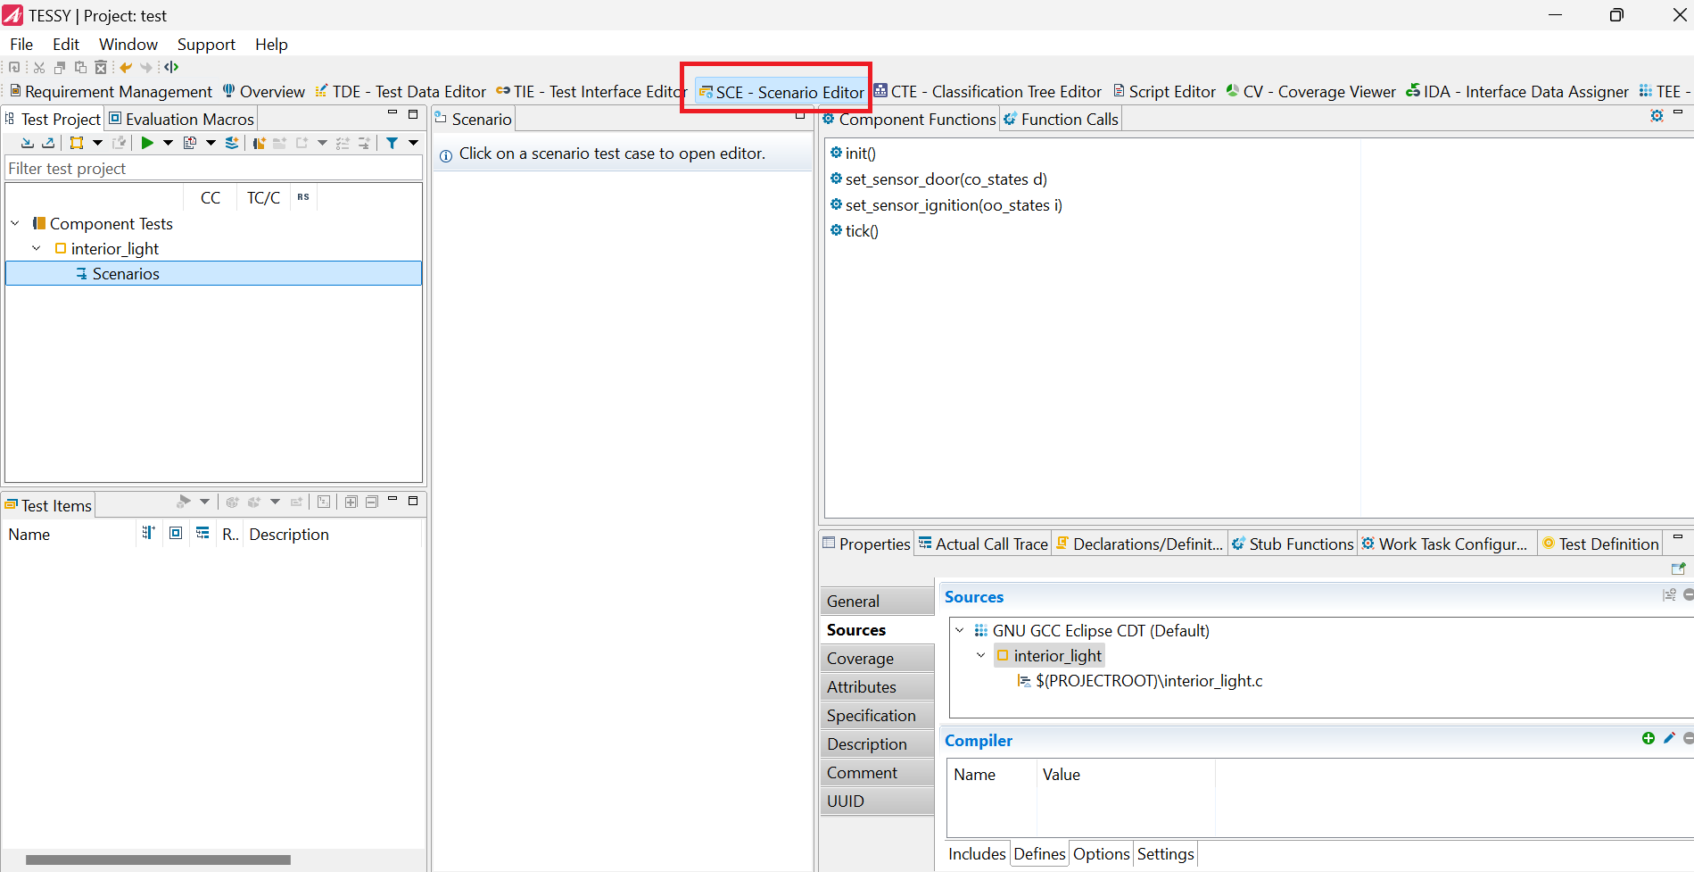1694x872 pixels.
Task: Switch to the Overview perspective
Action: [x=263, y=91]
